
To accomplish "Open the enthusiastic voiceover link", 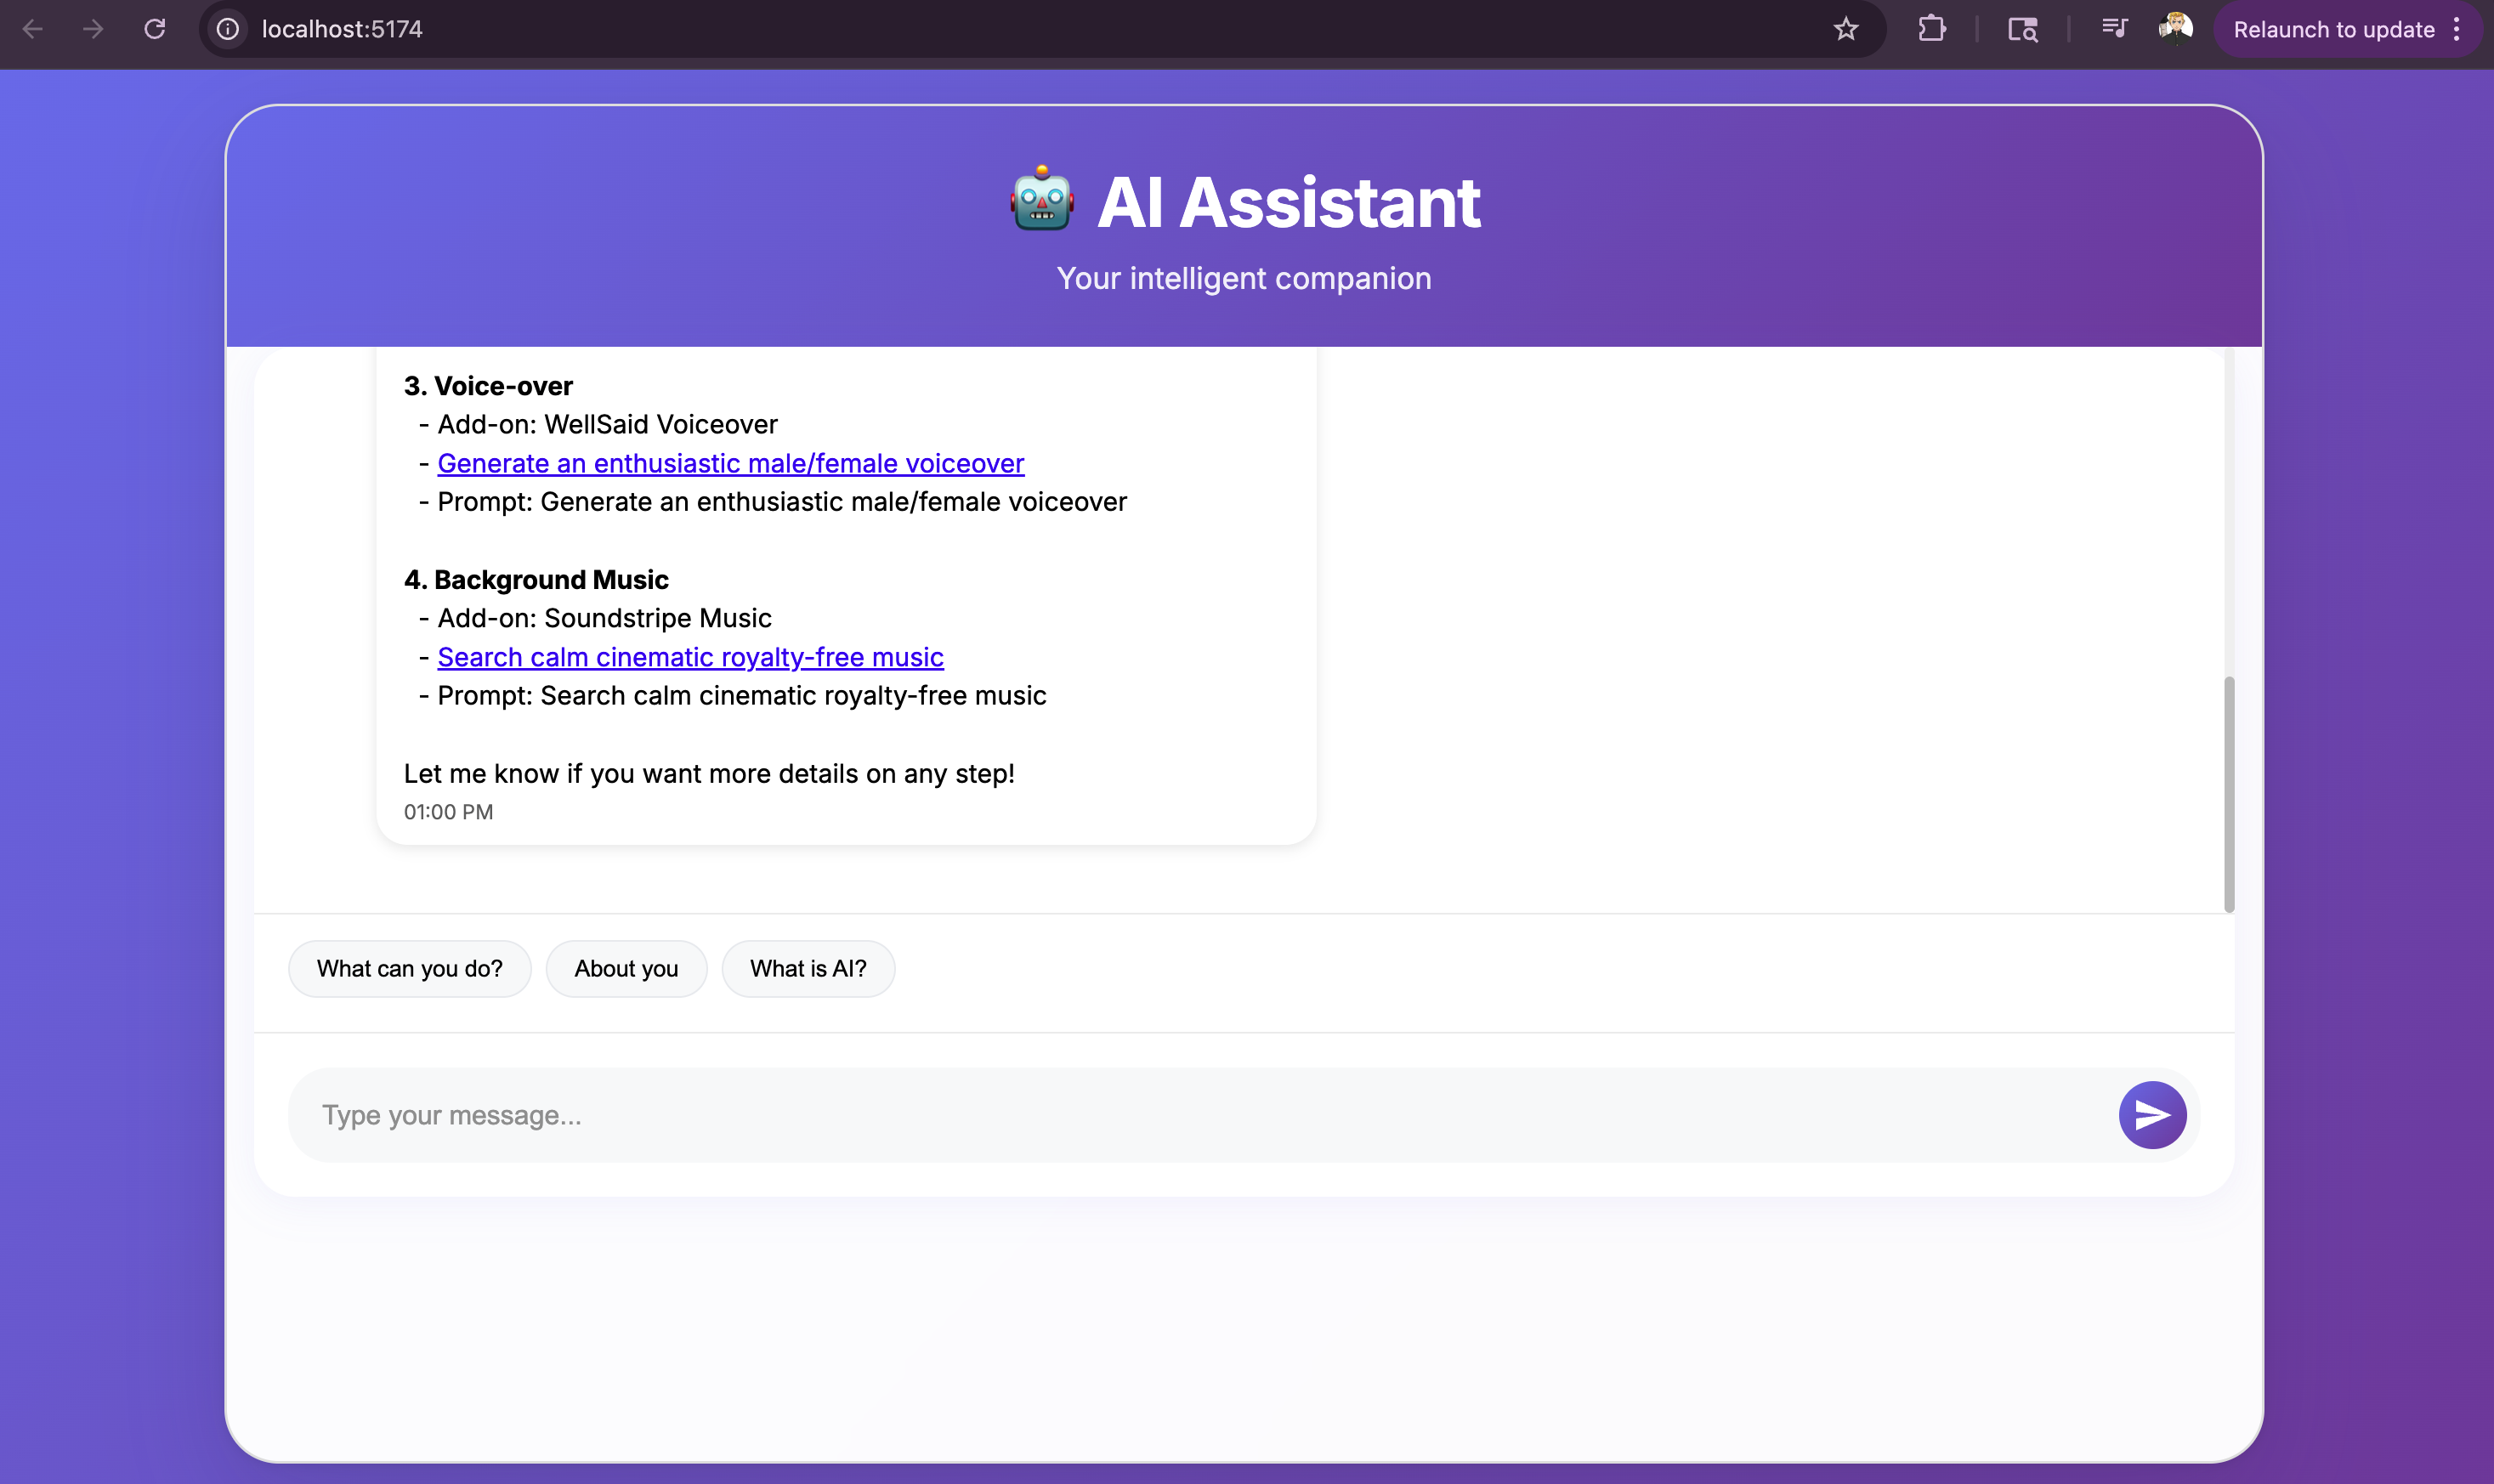I will pos(730,463).
